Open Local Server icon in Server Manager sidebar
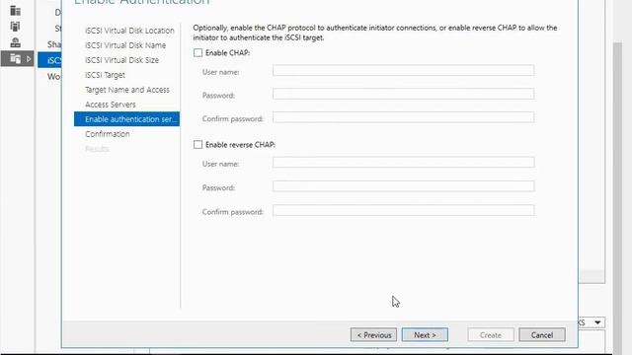Image resolution: width=632 pixels, height=355 pixels. (x=15, y=11)
